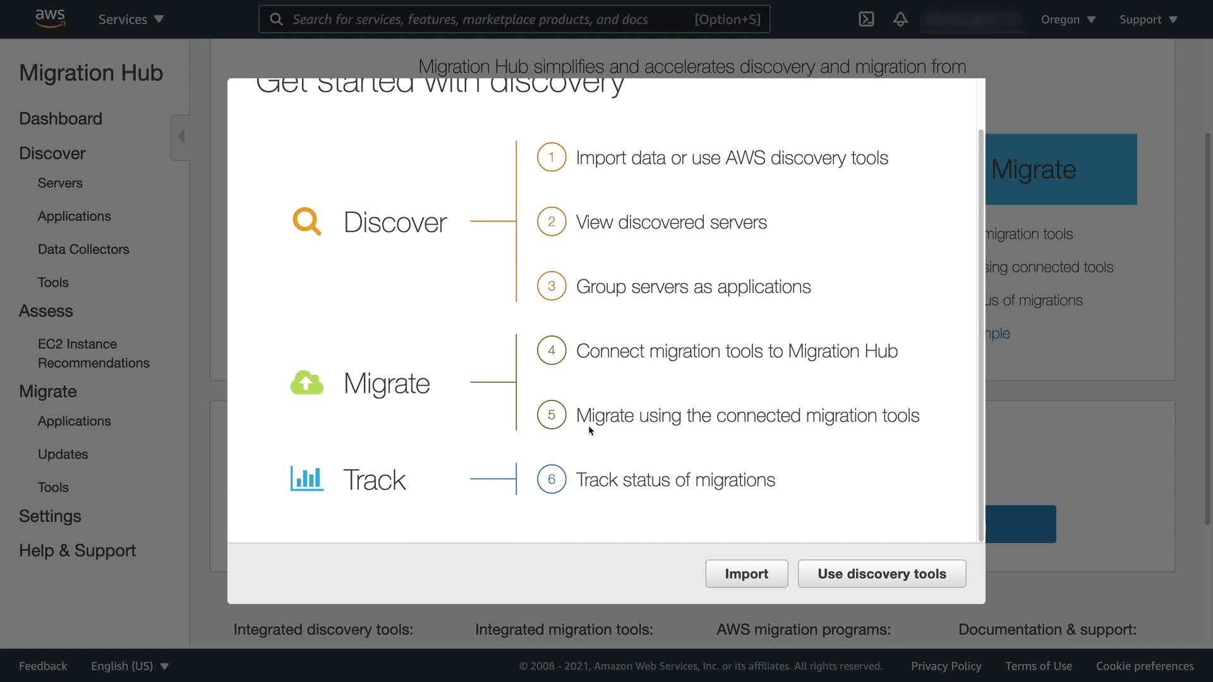
Task: Click the orange Discover magnifier icon
Action: pyautogui.click(x=307, y=222)
